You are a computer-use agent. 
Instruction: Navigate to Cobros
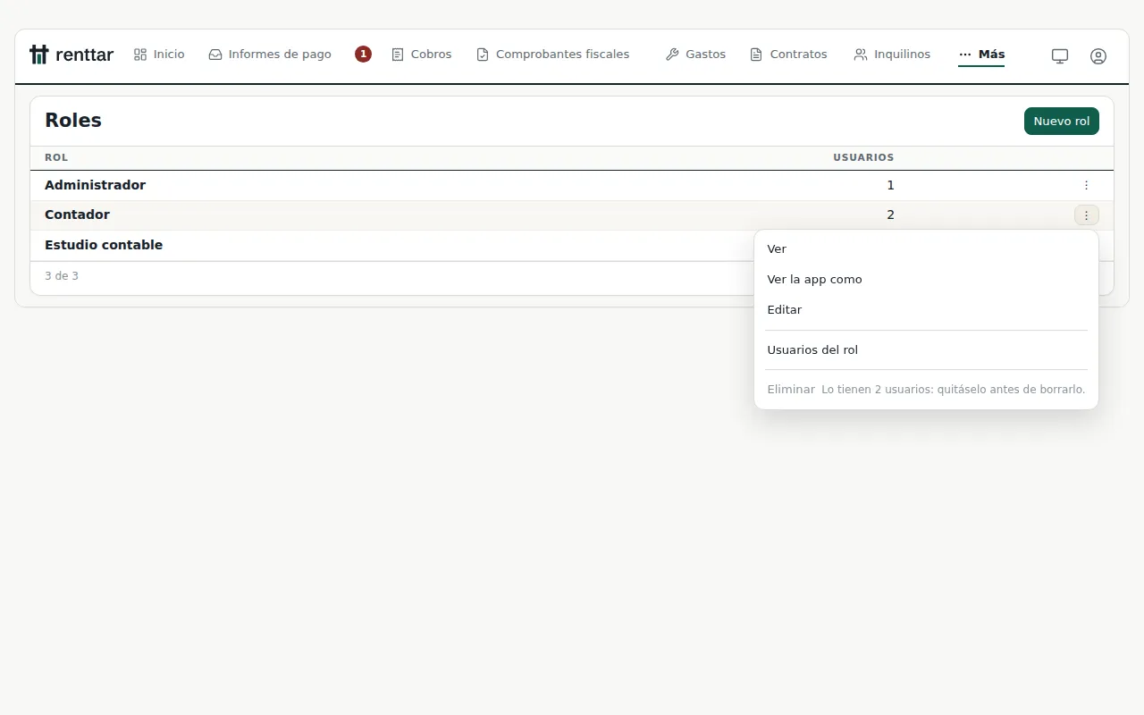(x=422, y=55)
